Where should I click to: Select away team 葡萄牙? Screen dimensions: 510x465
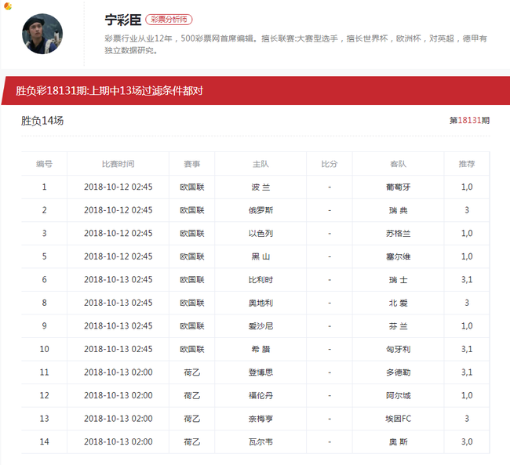398,187
